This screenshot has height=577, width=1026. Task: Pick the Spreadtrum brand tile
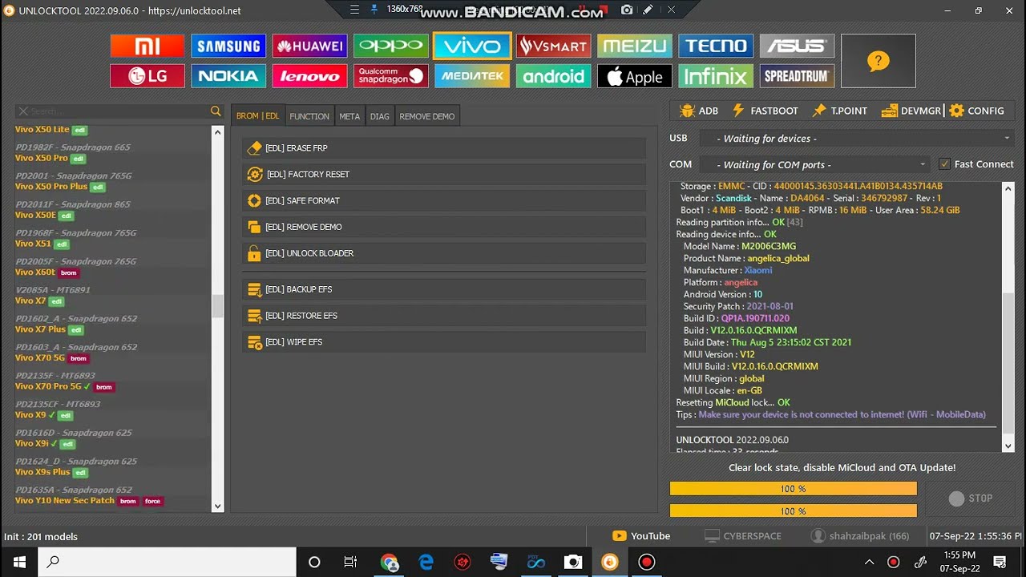click(798, 76)
